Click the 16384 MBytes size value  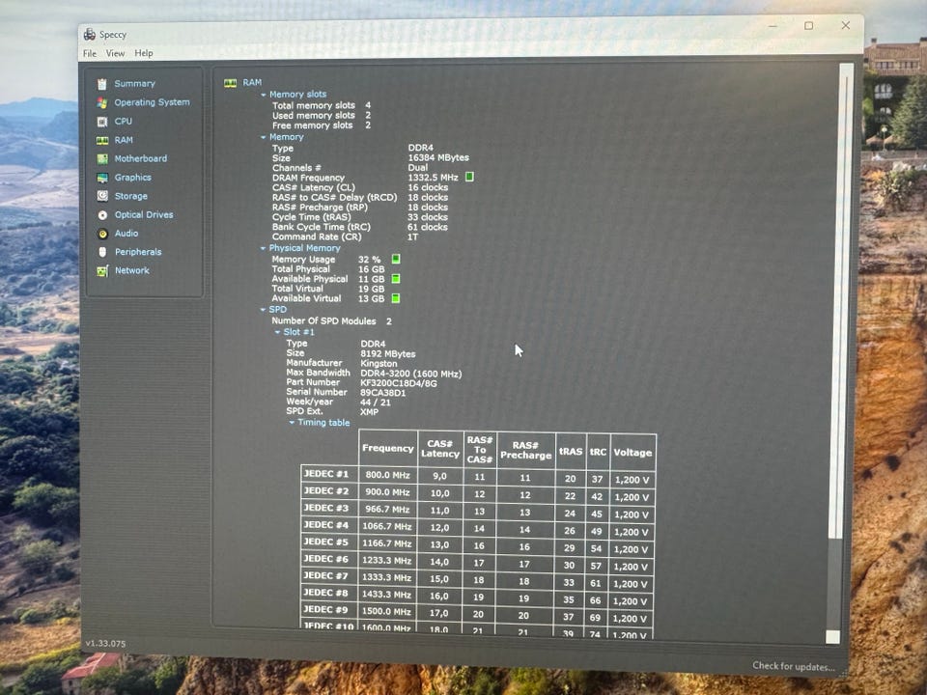click(x=438, y=157)
